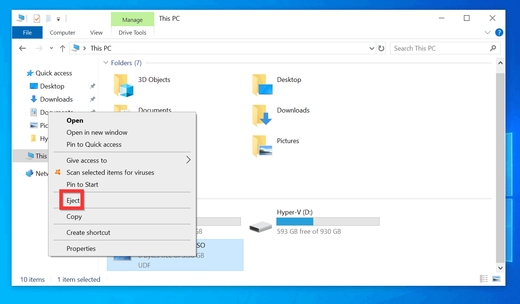The height and width of the screenshot is (304, 520).
Task: Switch to the View ribbon tab
Action: [96, 32]
